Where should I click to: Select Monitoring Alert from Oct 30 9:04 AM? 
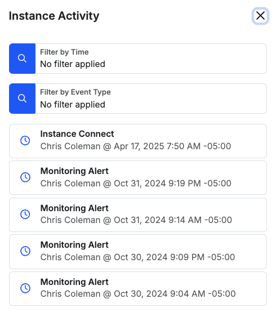point(138,288)
